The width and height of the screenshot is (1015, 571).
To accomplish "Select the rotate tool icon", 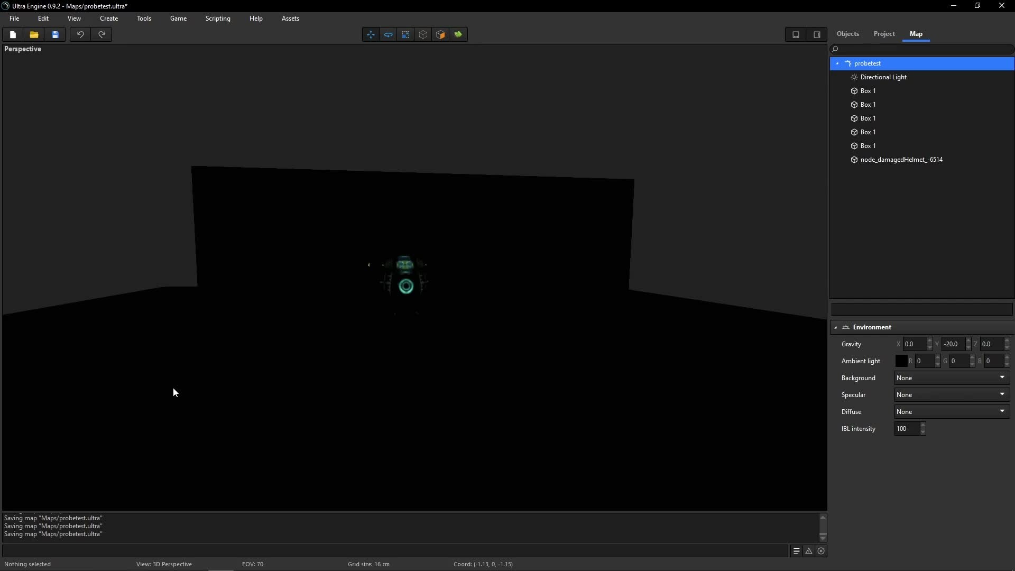I will 388,35.
